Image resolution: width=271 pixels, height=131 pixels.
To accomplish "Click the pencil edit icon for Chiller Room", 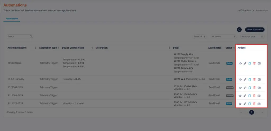I will [x=245, y=63].
